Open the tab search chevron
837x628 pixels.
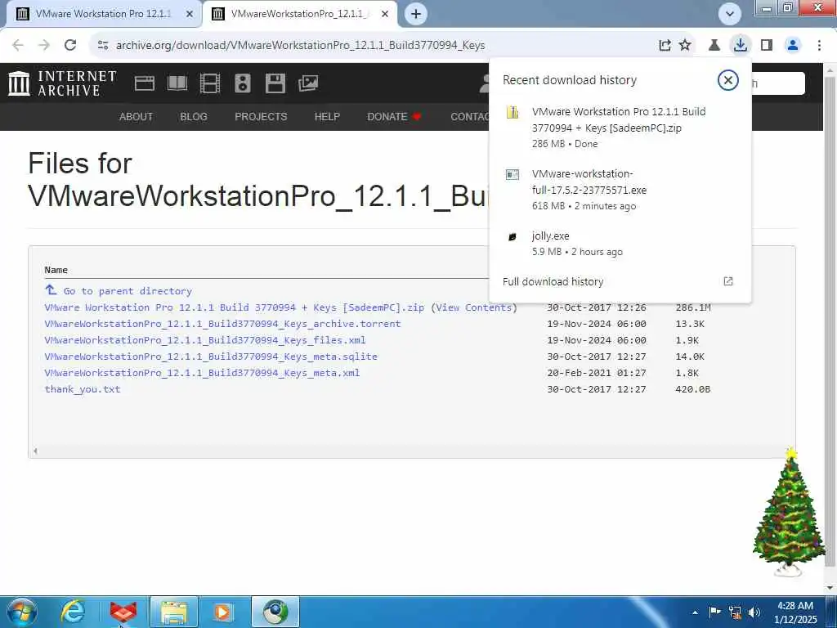(x=730, y=14)
